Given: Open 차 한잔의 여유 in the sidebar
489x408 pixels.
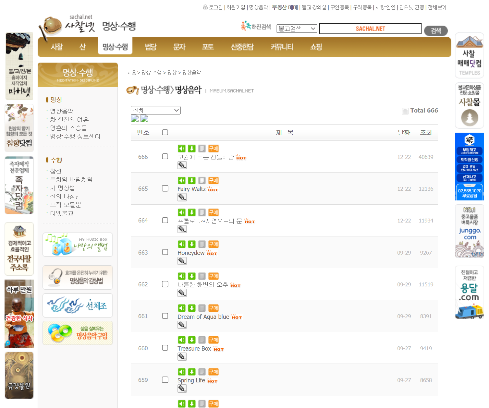Looking at the screenshot, I should pos(69,120).
